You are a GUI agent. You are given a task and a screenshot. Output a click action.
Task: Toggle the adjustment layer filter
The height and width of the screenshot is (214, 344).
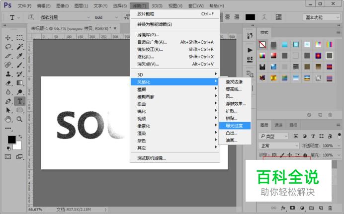tap(305, 136)
